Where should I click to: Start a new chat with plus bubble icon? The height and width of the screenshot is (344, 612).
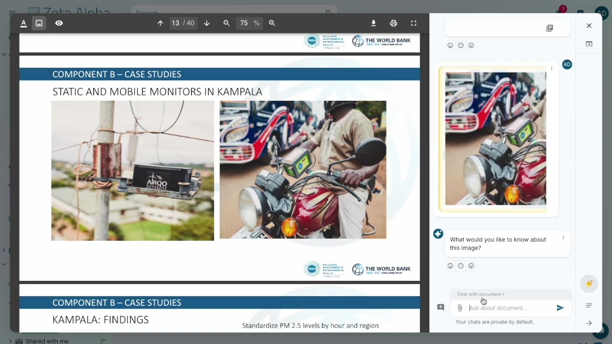441,307
